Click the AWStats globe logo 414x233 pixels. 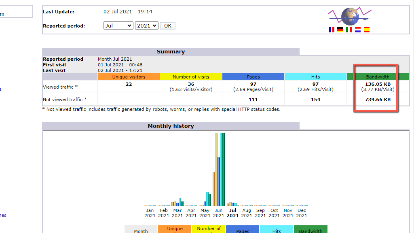(x=349, y=16)
